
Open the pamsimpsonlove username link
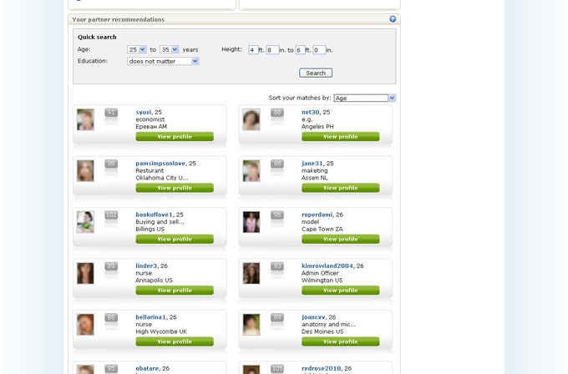pyautogui.click(x=160, y=164)
